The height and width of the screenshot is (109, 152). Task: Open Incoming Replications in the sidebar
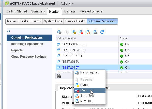coord(27,44)
